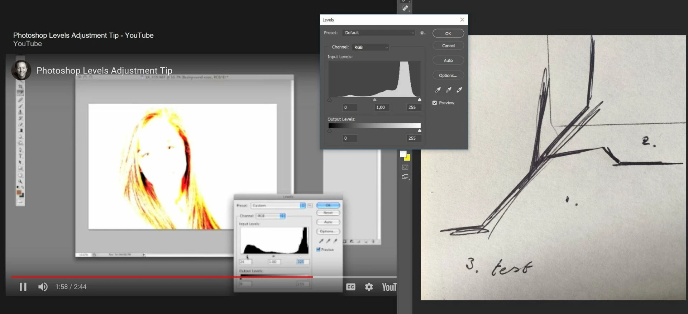Click the output highlights field showing 255

[414, 138]
